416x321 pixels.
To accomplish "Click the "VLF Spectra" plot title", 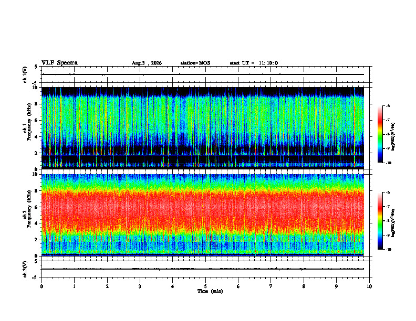I will 59,63.
